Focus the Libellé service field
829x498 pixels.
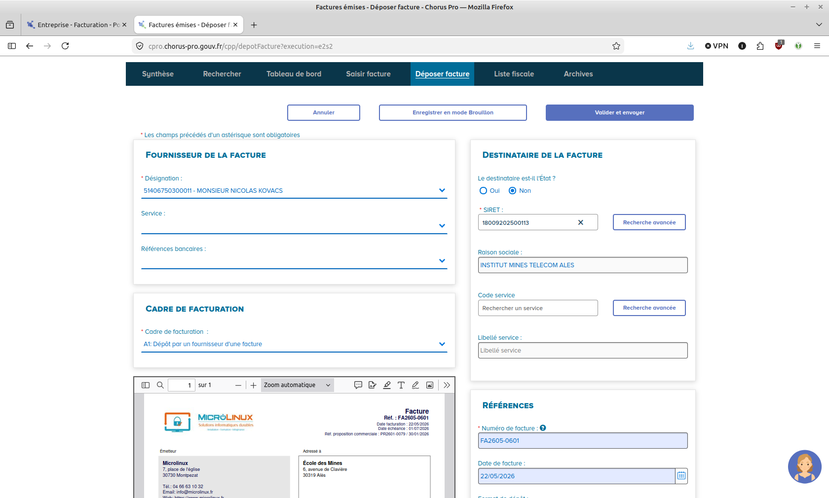click(x=583, y=351)
